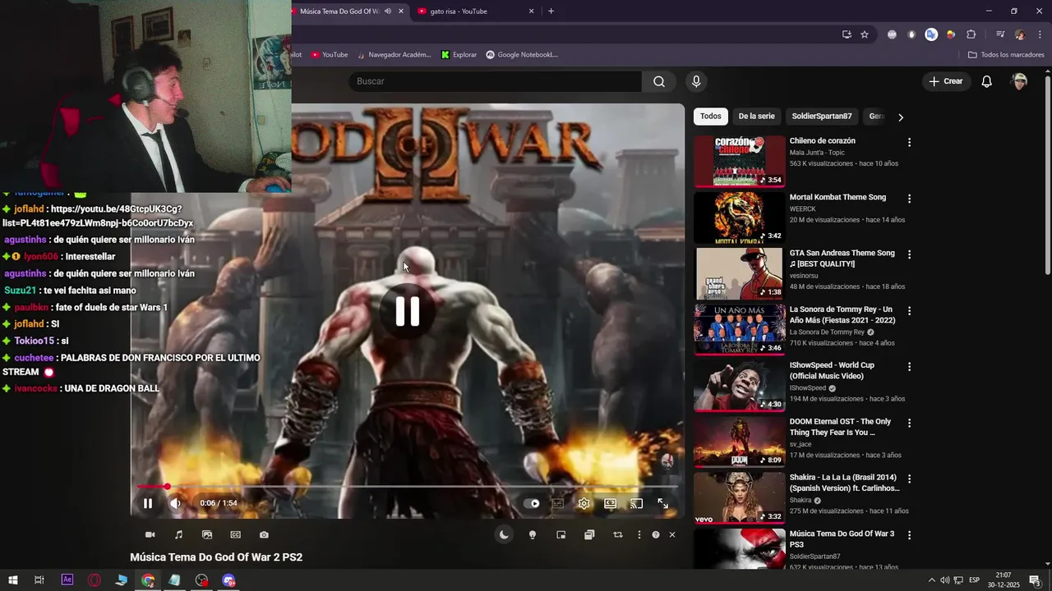Open Música Tema Do God Of War 3 title
The width and height of the screenshot is (1052, 591).
point(842,539)
